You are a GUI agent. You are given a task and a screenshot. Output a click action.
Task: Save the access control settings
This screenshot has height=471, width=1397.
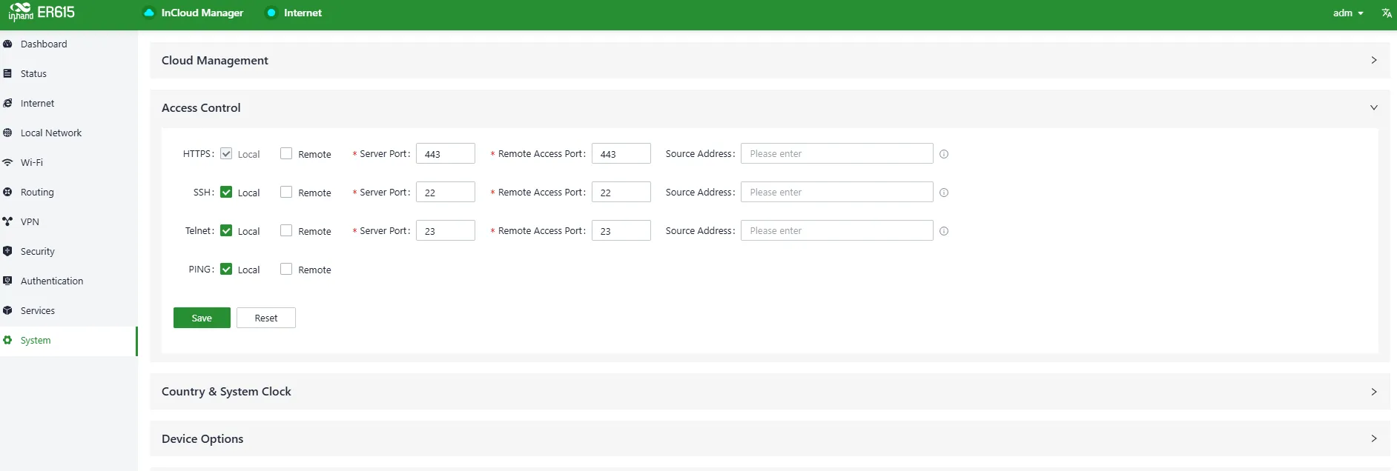coord(202,318)
